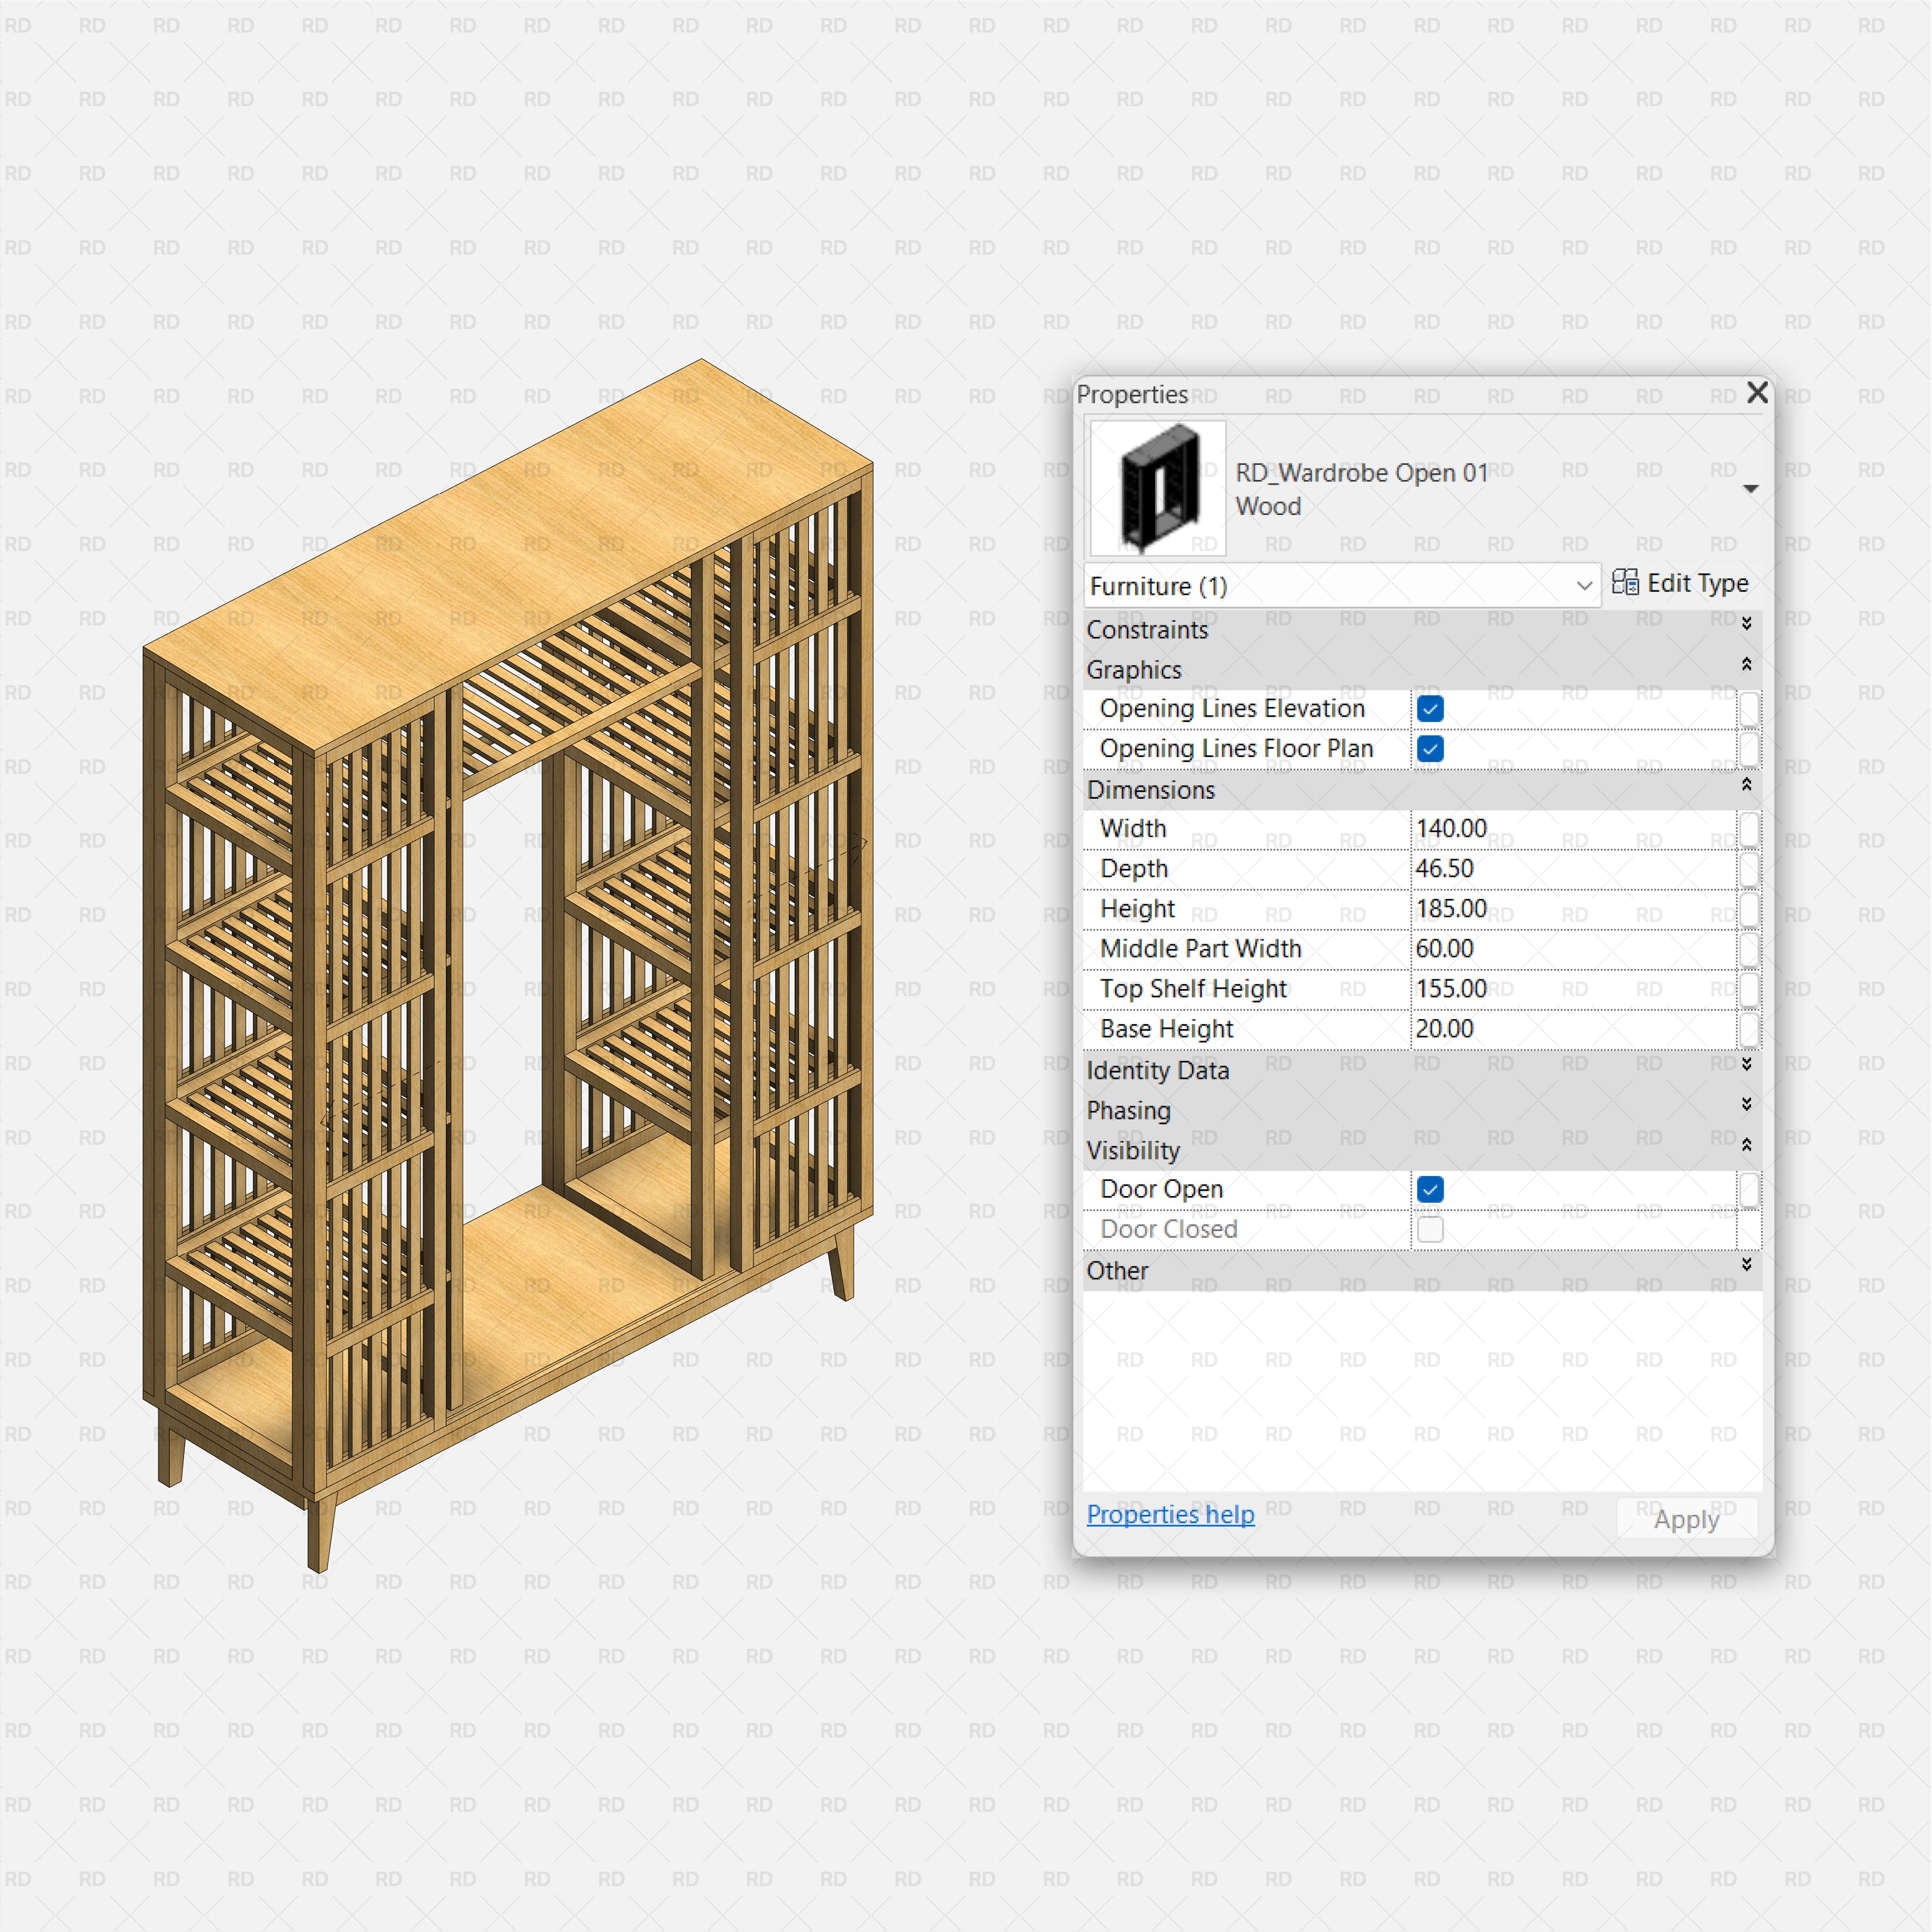This screenshot has height=1932, width=1932.
Task: Check the Door Closed visibility checkbox
Action: [1430, 1229]
